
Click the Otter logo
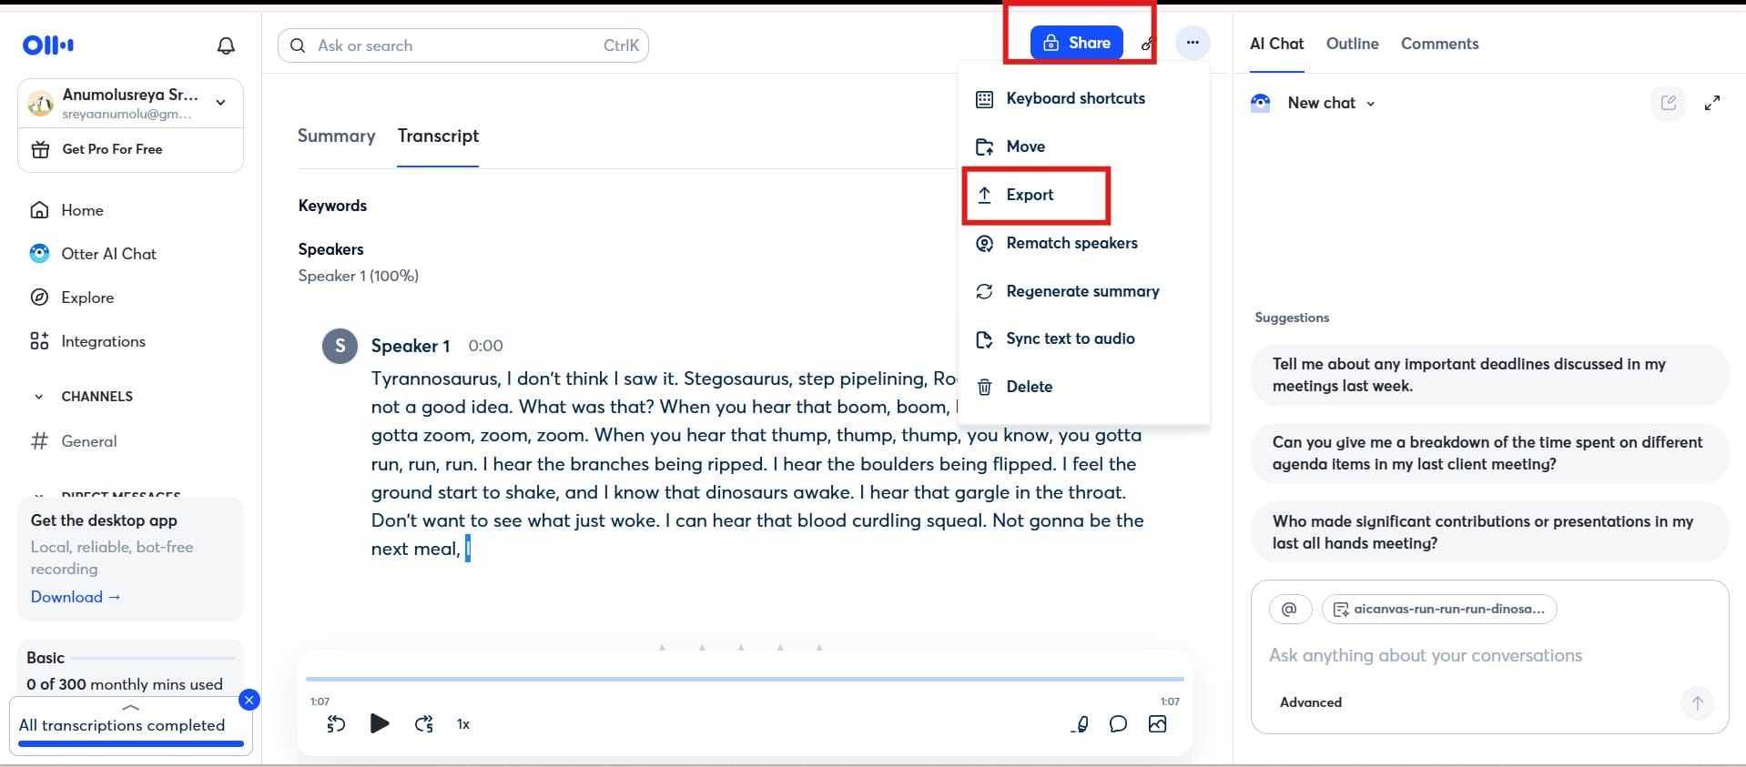pos(48,45)
